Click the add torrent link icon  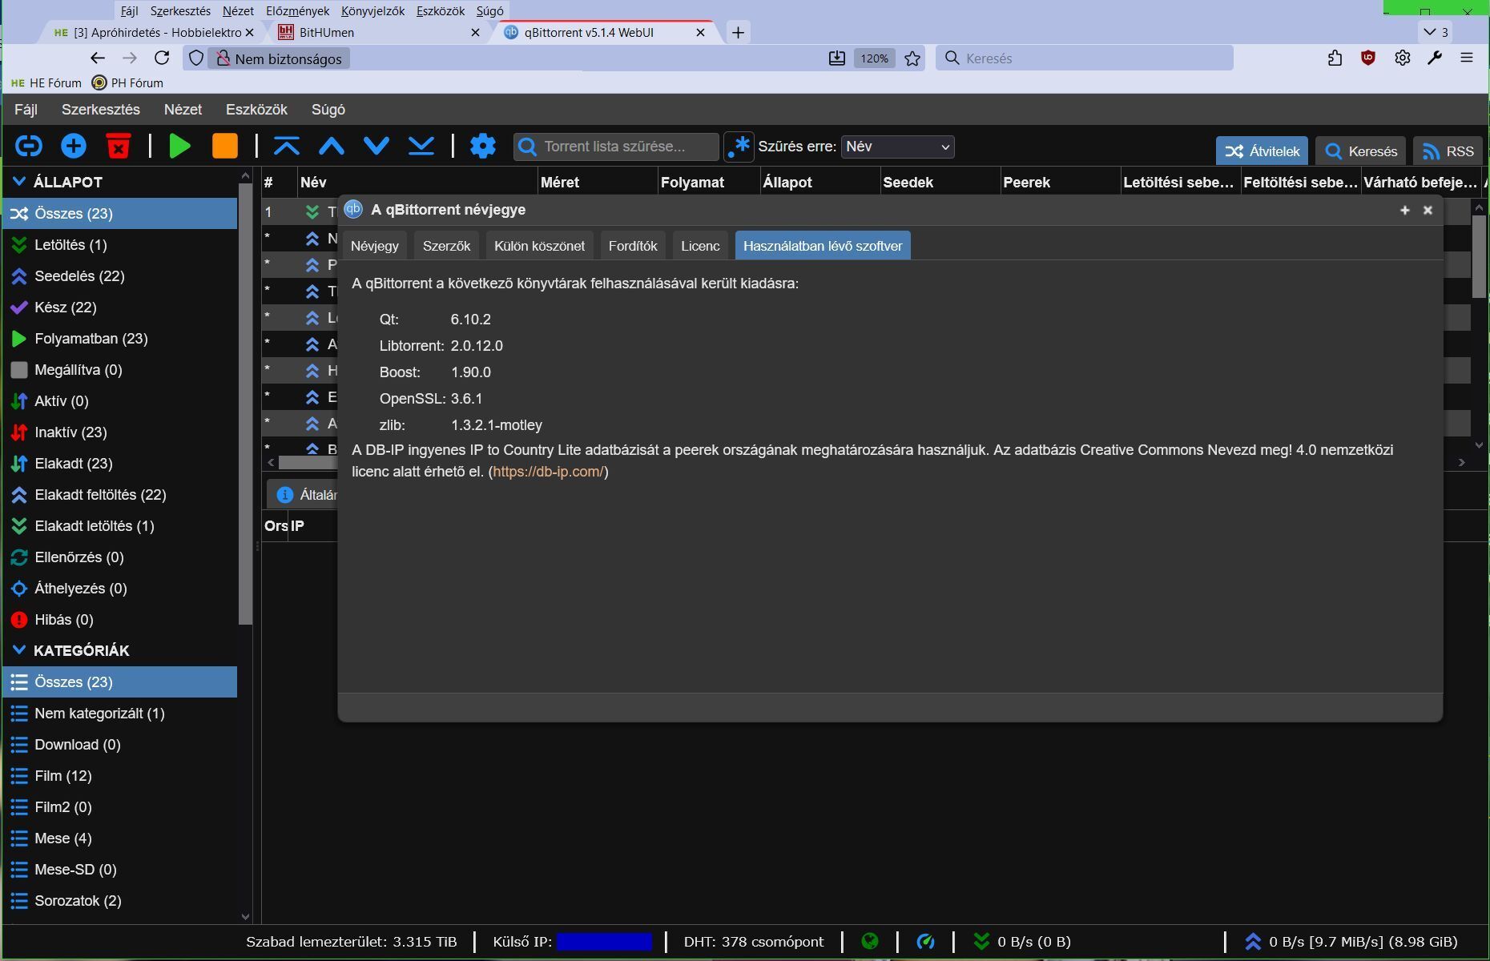(29, 147)
